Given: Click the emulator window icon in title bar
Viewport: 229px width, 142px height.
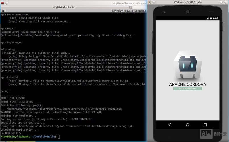Looking at the screenshot, I should (150, 2).
